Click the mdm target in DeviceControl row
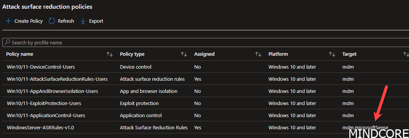Screen dimensions: 409x138 pyautogui.click(x=348, y=67)
